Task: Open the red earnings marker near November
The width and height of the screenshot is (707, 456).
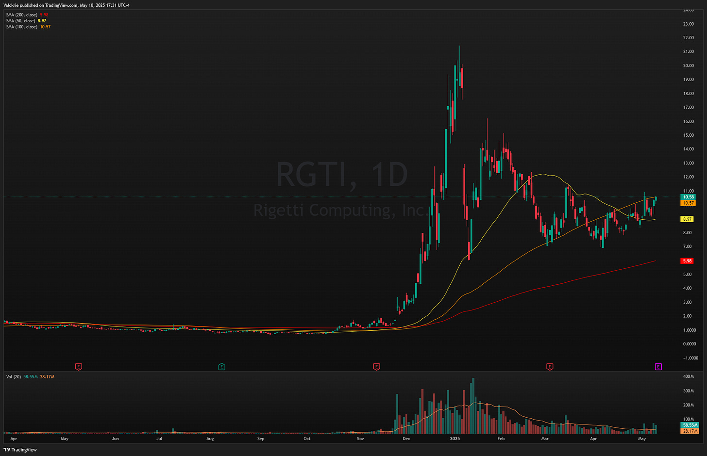Action: (x=376, y=367)
